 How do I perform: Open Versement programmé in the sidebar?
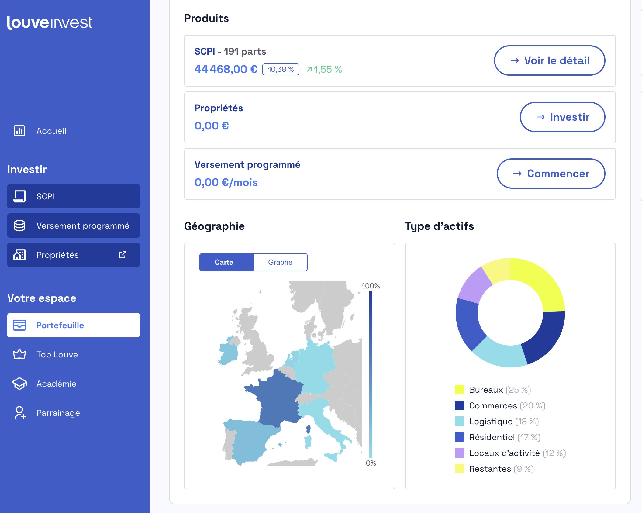coord(74,226)
